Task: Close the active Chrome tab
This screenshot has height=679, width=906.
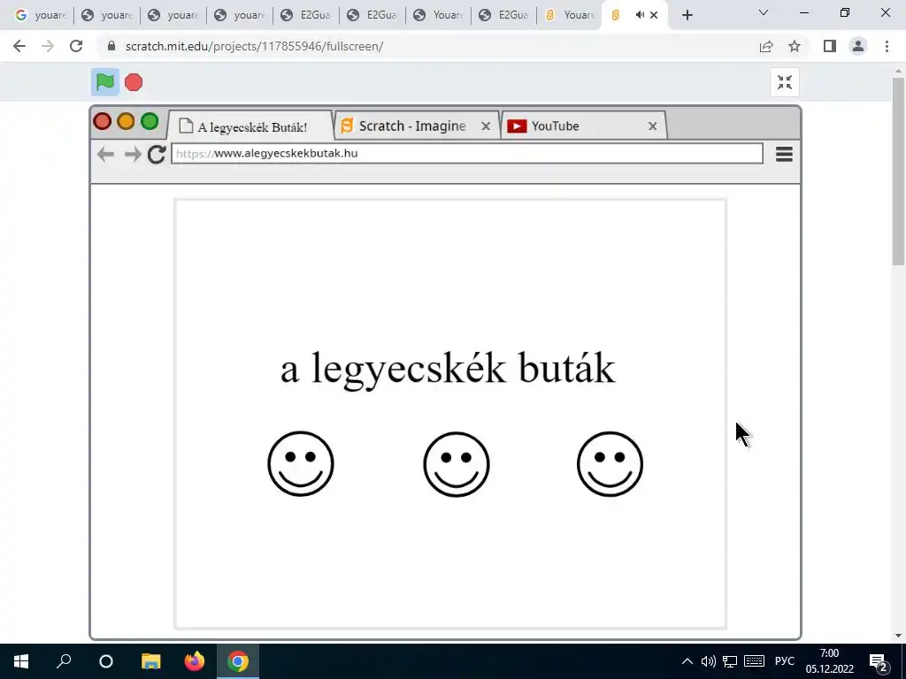Action: point(654,15)
